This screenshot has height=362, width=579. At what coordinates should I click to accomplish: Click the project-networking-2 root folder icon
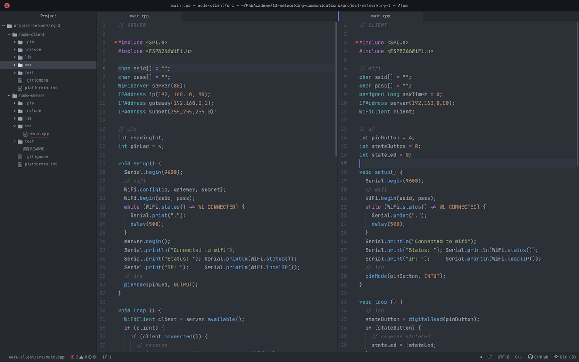(10, 26)
